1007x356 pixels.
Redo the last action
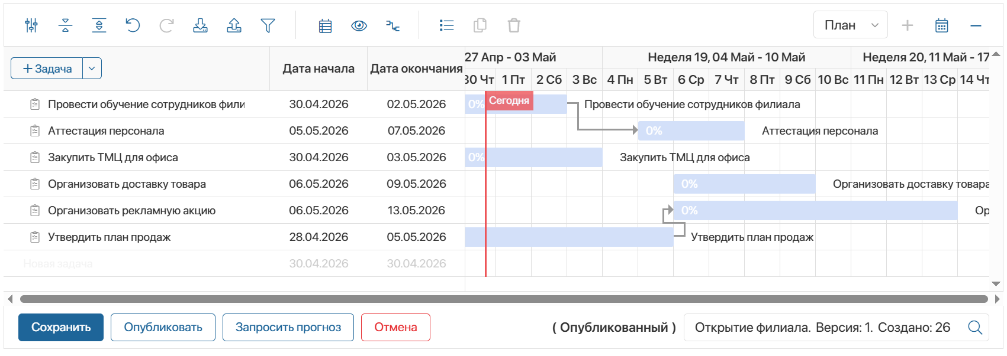[x=167, y=25]
